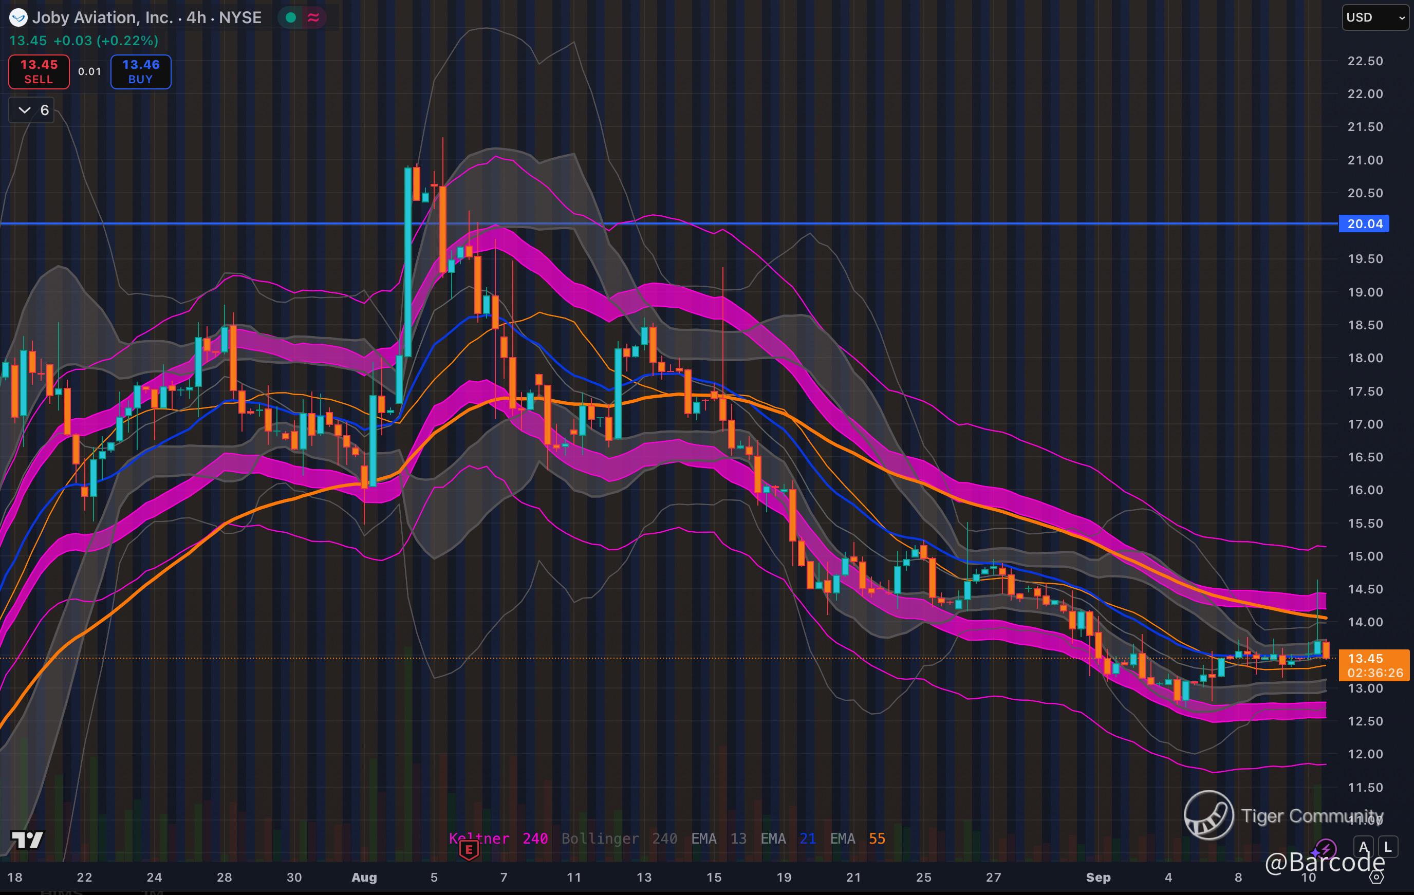Open the earnings 'E' marker on timeline
The width and height of the screenshot is (1414, 895).
click(x=469, y=849)
